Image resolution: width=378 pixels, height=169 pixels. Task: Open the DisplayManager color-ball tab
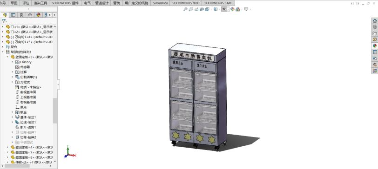tap(38, 15)
